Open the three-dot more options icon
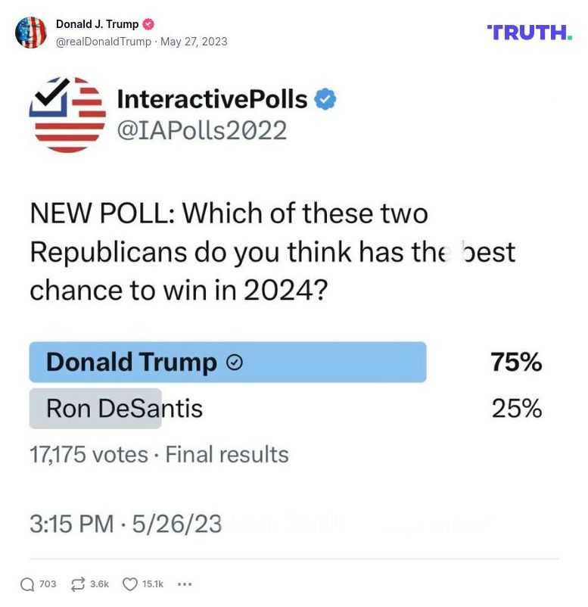This screenshot has width=588, height=607. pyautogui.click(x=184, y=584)
